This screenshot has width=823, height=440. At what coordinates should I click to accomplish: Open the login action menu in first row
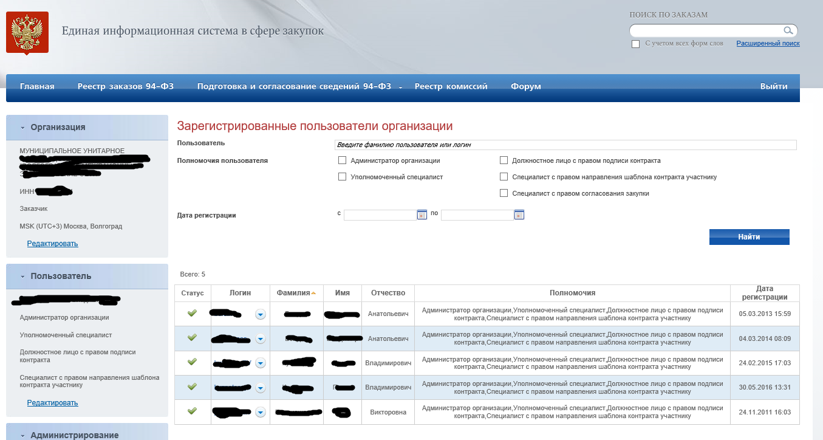(x=261, y=314)
